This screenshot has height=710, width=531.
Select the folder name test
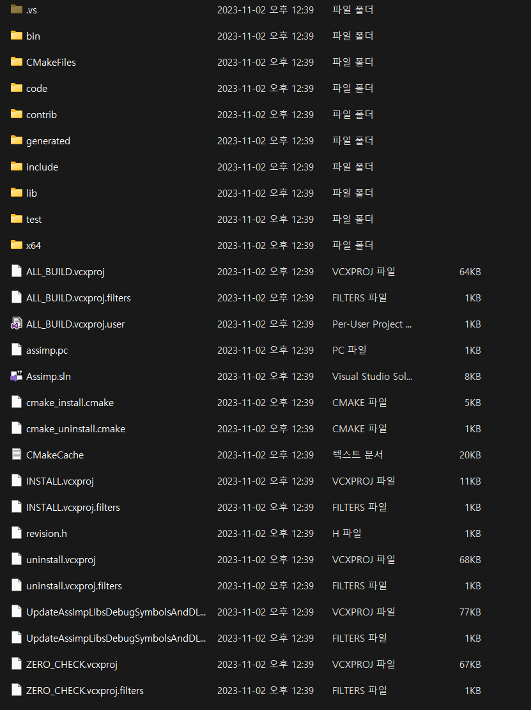tap(34, 220)
